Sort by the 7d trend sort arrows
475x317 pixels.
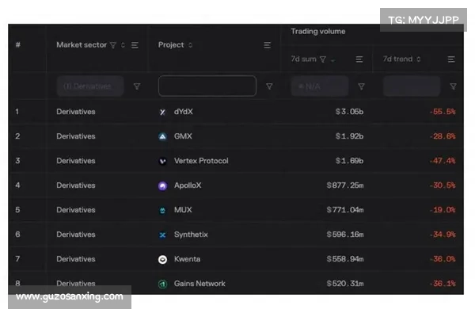[x=419, y=59]
